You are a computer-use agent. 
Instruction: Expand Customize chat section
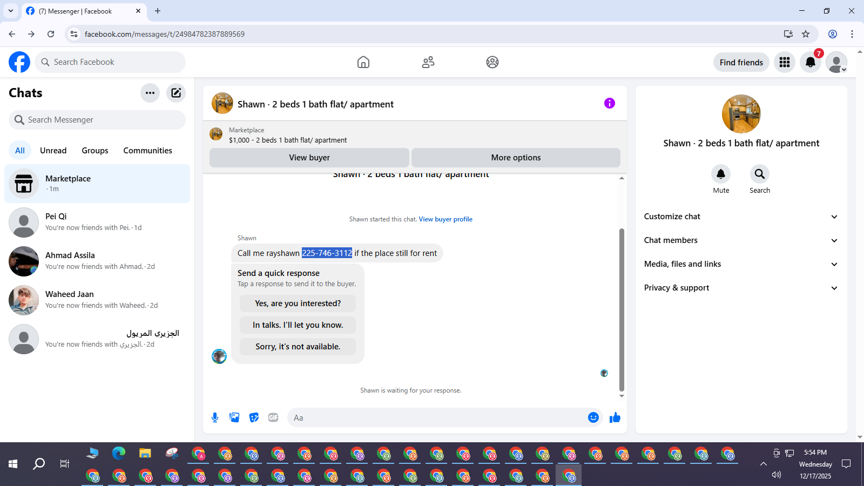[x=741, y=217]
